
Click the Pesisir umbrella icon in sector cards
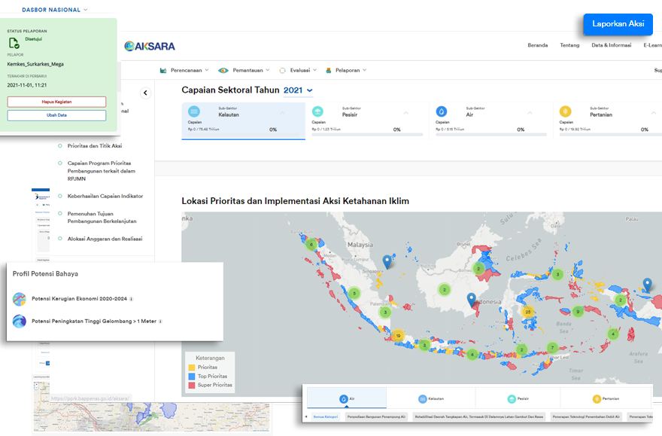[x=317, y=111]
